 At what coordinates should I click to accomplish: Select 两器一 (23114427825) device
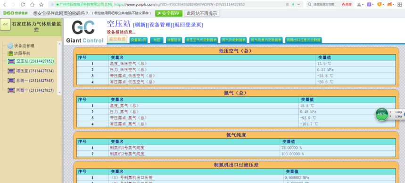click(x=35, y=90)
